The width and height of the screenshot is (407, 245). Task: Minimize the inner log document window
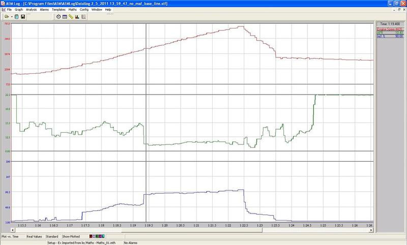395,10
